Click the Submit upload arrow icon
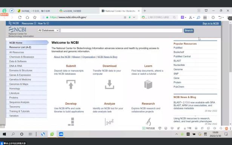This screenshot has height=145, width=232. (x=71, y=84)
